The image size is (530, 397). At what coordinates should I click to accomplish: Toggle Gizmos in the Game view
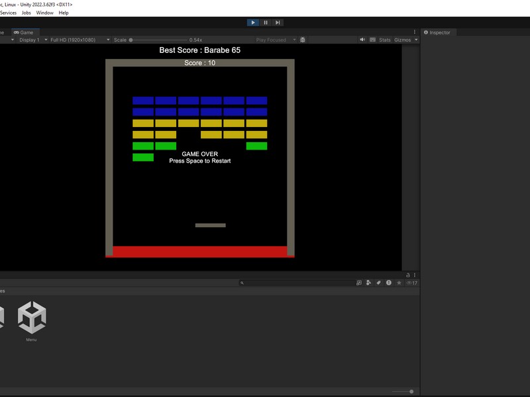point(402,40)
